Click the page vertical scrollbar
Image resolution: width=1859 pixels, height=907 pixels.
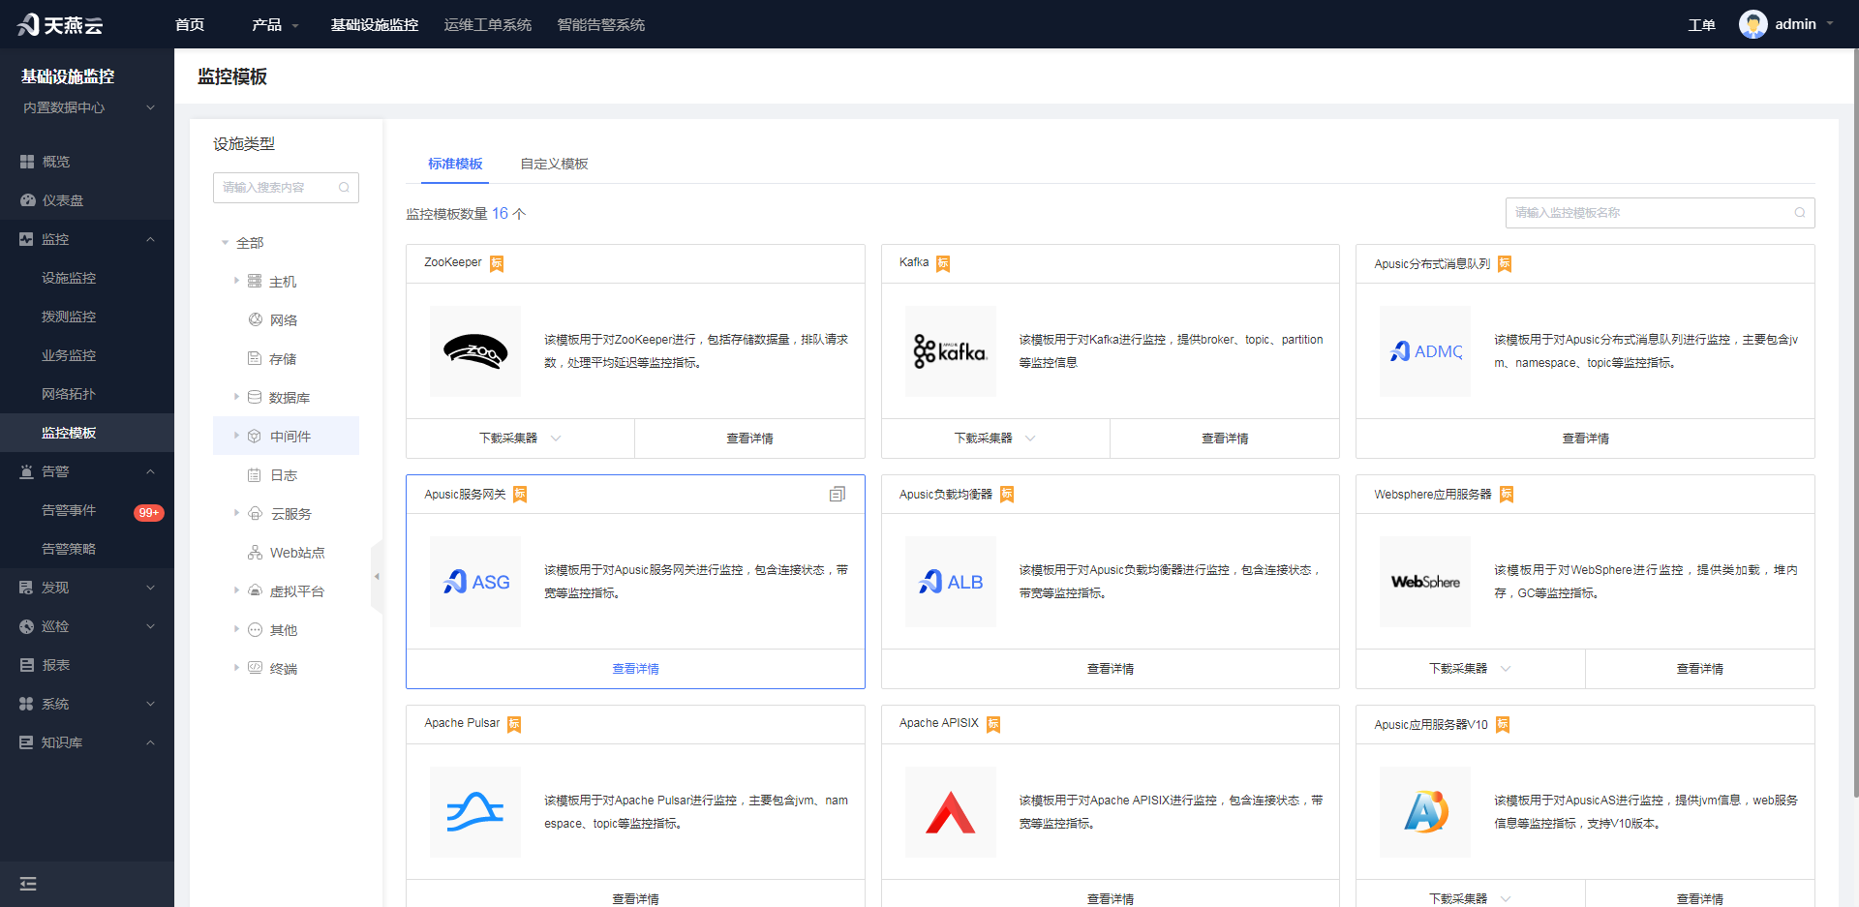[1855, 423]
